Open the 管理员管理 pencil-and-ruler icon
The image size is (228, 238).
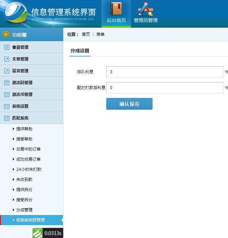[x=146, y=9]
